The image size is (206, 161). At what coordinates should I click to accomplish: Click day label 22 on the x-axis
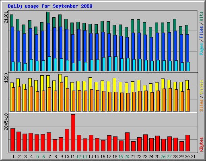(x=139, y=157)
